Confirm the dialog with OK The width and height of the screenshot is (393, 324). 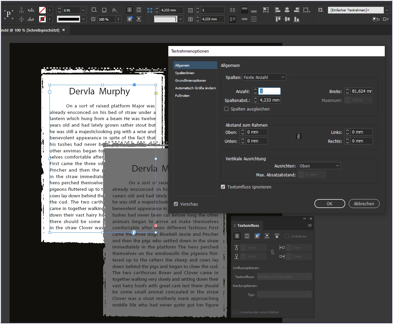point(329,204)
